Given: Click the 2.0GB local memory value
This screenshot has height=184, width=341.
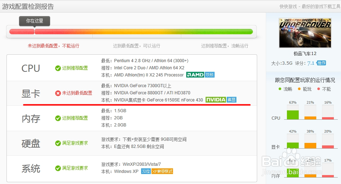Looking at the screenshot, I should pos(120,125).
